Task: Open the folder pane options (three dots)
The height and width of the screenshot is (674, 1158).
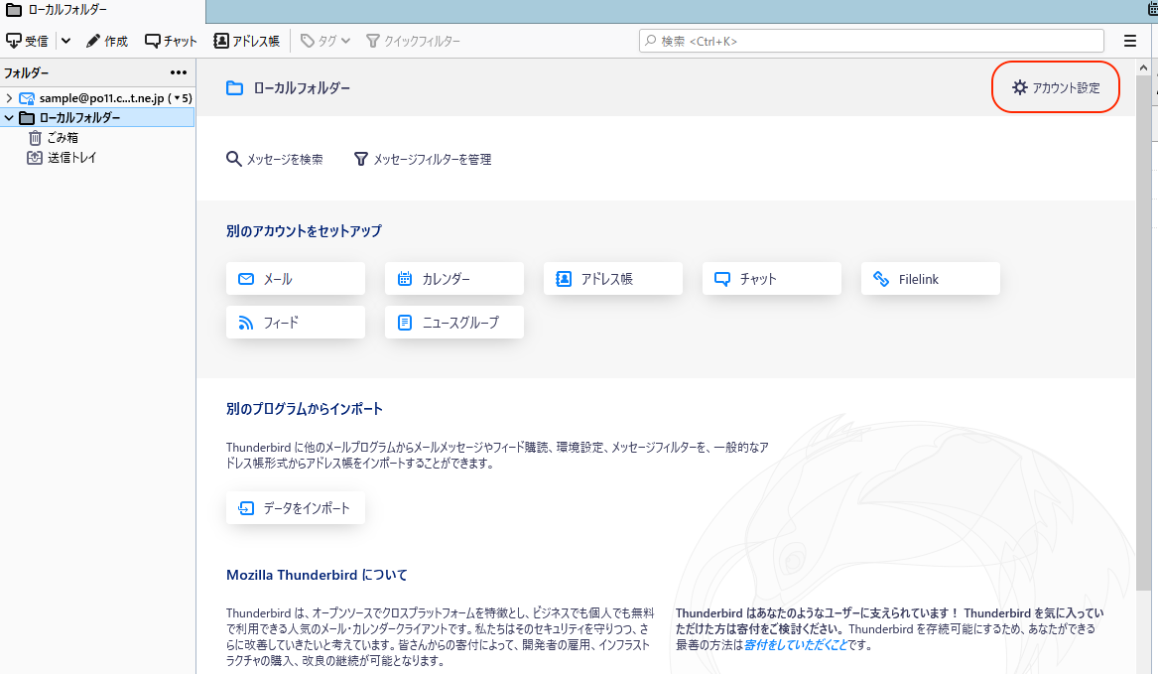Action: coord(179,72)
